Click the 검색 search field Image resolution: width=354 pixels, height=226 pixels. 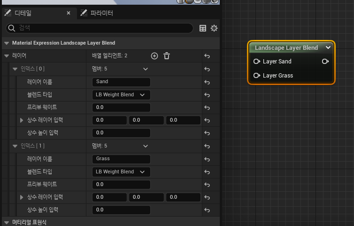[x=100, y=28]
